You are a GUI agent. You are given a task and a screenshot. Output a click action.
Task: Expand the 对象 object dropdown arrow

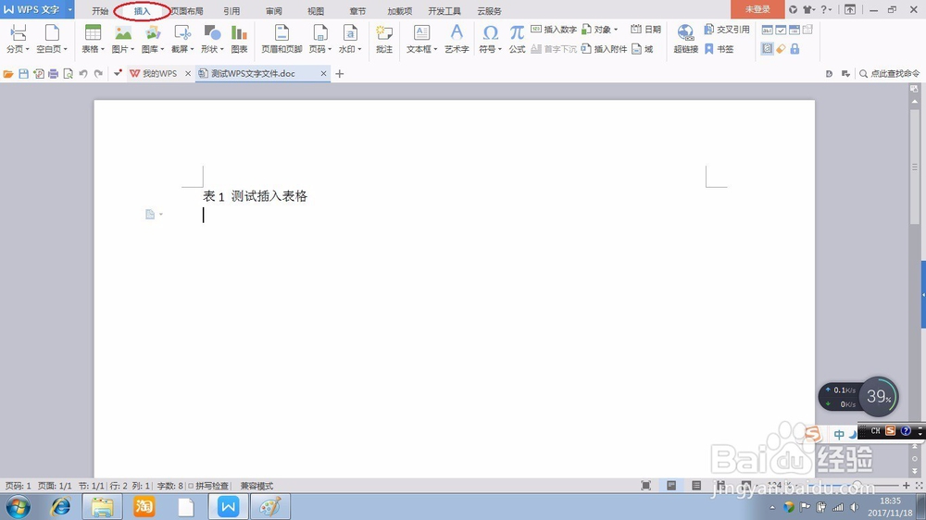pyautogui.click(x=616, y=30)
